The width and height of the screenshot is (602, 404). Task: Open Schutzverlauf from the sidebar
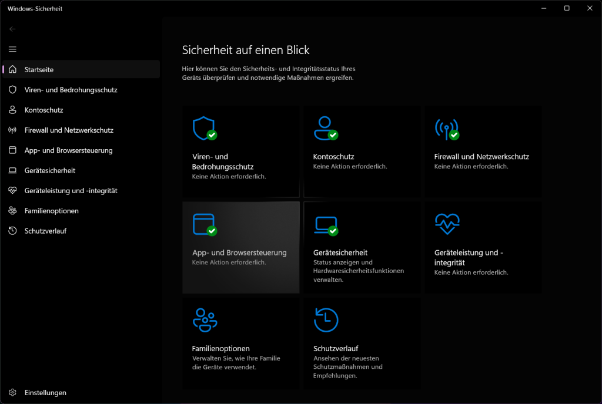click(45, 231)
